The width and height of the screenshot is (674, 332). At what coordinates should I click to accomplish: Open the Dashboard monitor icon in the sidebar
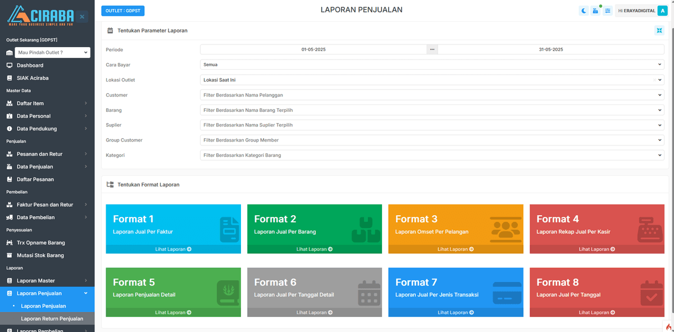click(10, 65)
